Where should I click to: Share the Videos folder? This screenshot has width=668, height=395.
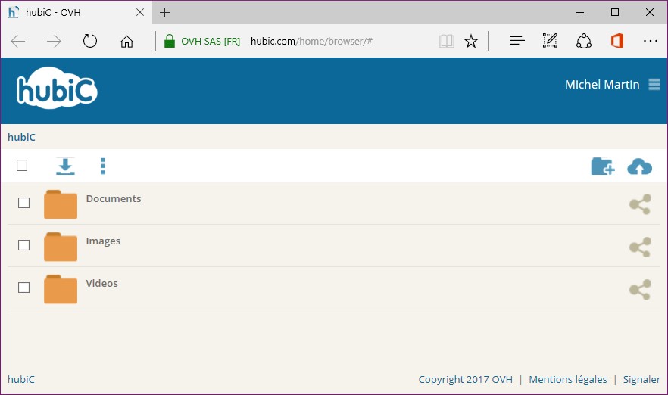pyautogui.click(x=640, y=289)
